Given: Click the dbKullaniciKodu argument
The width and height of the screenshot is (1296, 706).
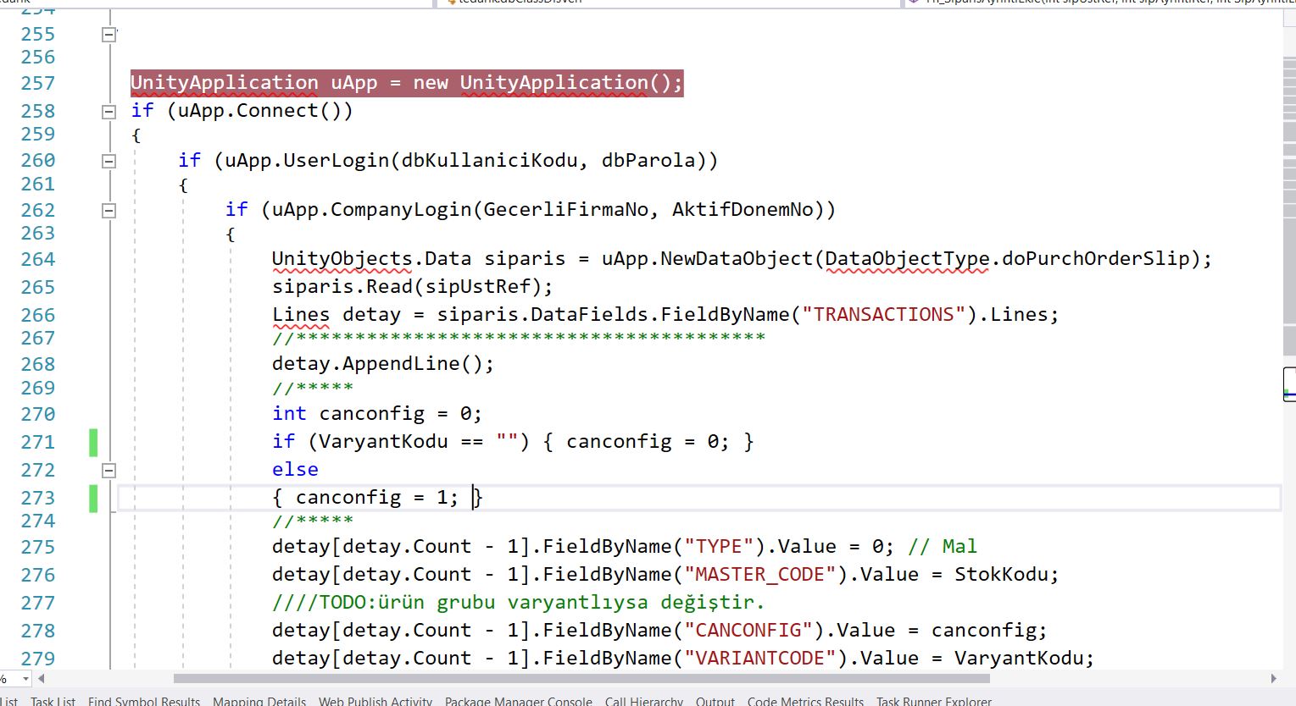Looking at the screenshot, I should click(x=490, y=161).
